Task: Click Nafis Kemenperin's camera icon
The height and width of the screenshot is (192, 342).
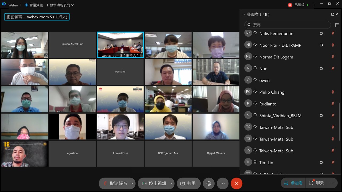Action: pyautogui.click(x=322, y=33)
